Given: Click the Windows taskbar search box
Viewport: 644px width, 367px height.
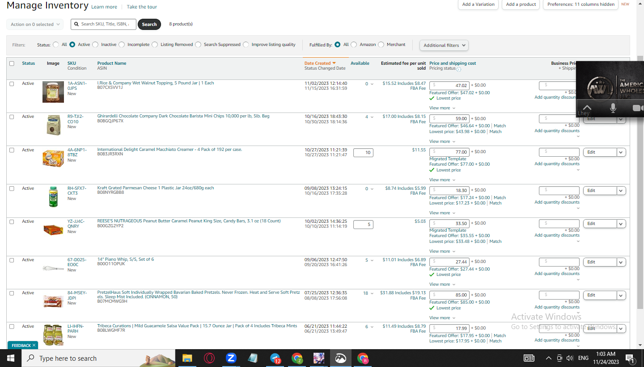Looking at the screenshot, I should 98,358.
